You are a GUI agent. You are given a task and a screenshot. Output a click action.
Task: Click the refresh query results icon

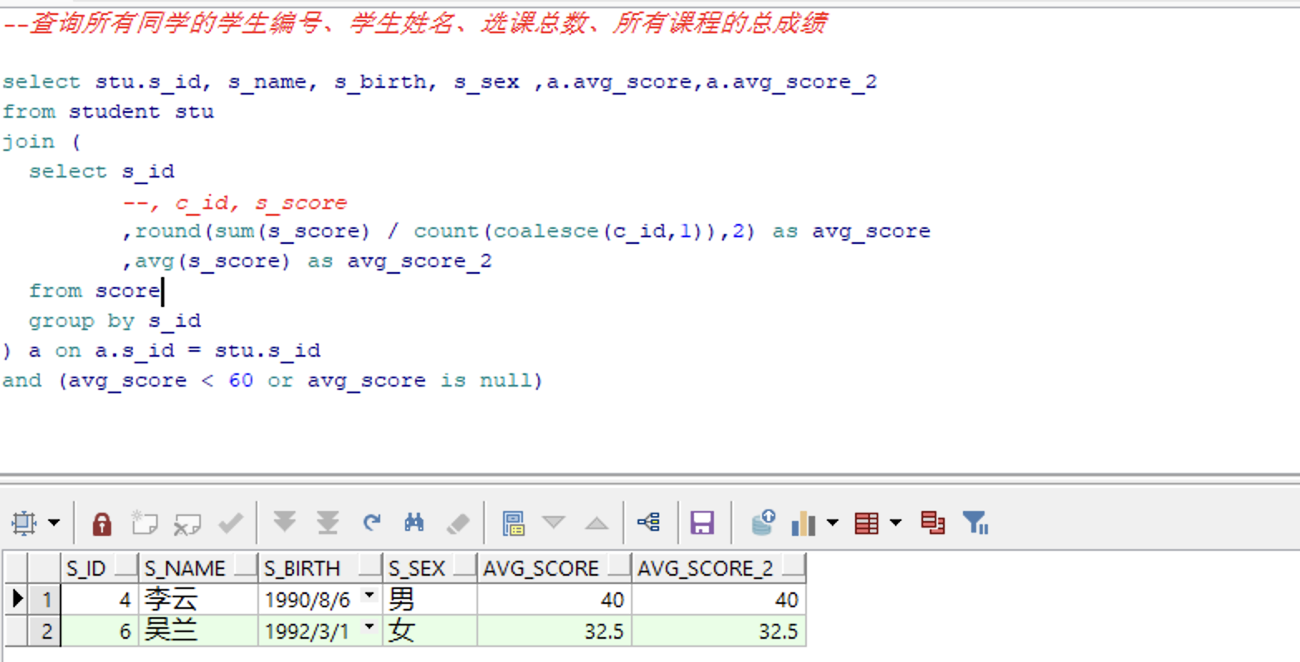click(371, 522)
